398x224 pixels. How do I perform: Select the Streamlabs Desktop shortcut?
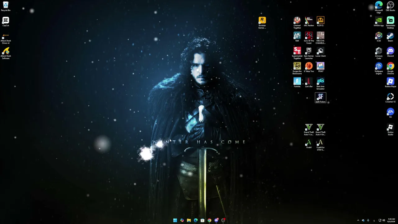(391, 23)
